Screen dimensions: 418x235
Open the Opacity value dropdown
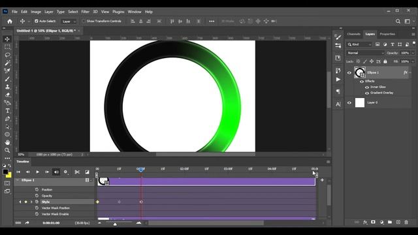pos(413,53)
